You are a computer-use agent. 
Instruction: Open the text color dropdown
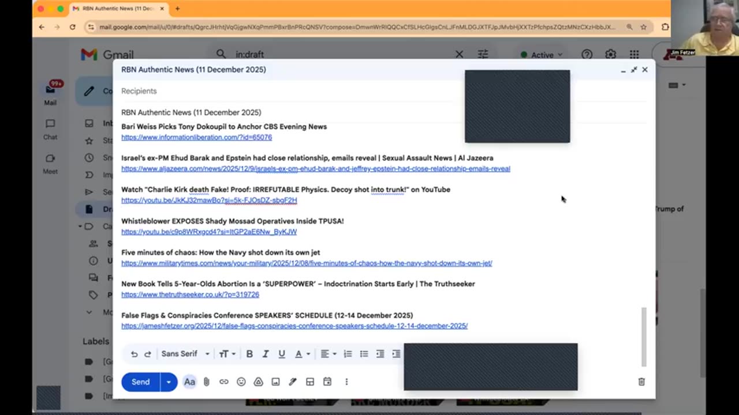(x=303, y=354)
